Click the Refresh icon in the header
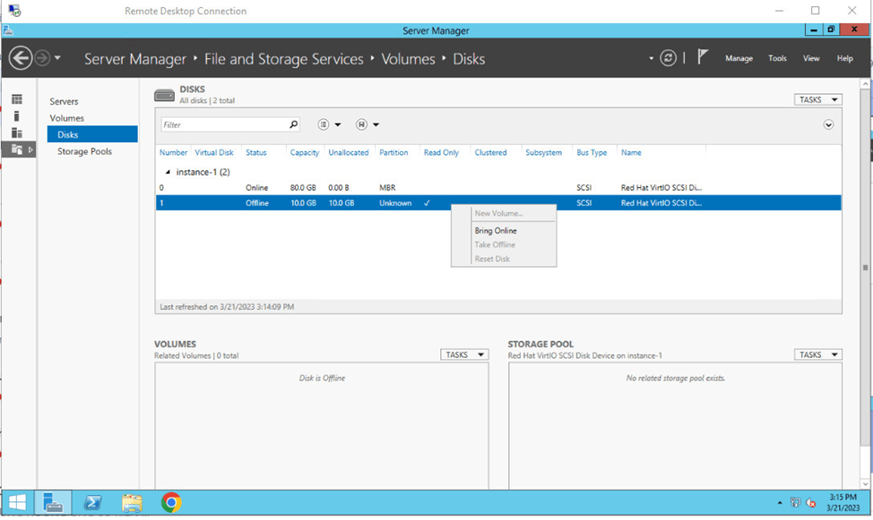Viewport: 873px width, 520px height. [668, 58]
